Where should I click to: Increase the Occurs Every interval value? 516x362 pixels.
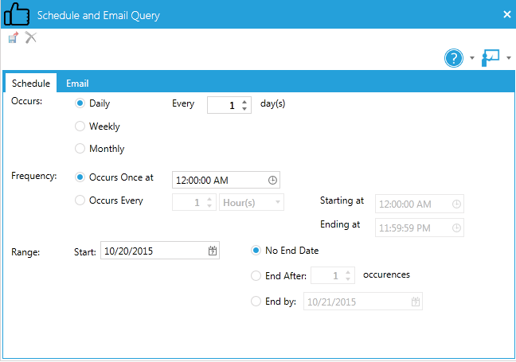coord(209,199)
